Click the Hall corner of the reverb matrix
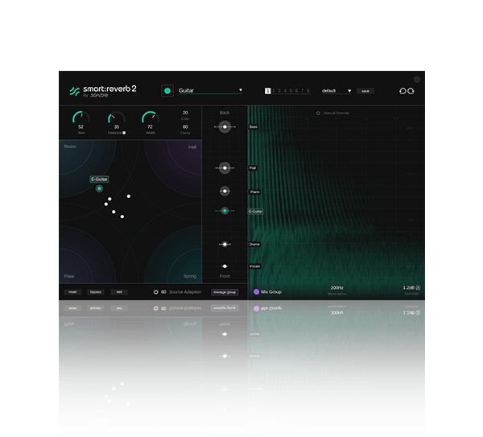This screenshot has width=483, height=437. [192, 147]
